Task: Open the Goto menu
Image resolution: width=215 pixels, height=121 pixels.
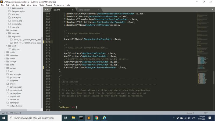Action: 35,5
